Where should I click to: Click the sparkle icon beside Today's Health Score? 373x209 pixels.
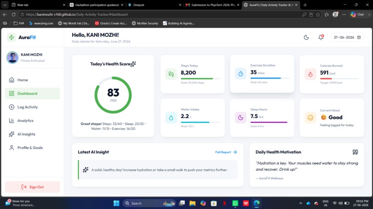pos(133,64)
